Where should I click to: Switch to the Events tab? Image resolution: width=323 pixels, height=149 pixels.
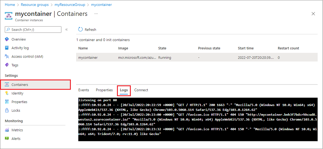(x=84, y=90)
